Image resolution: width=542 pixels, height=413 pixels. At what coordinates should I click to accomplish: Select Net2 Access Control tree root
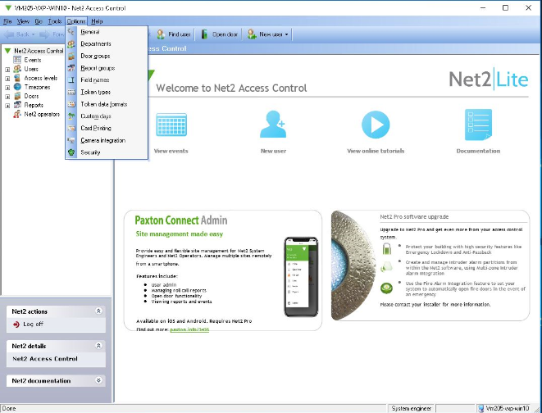39,51
